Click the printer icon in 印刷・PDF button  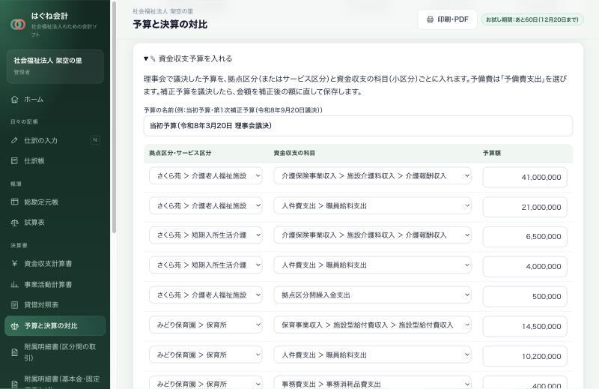coord(430,19)
